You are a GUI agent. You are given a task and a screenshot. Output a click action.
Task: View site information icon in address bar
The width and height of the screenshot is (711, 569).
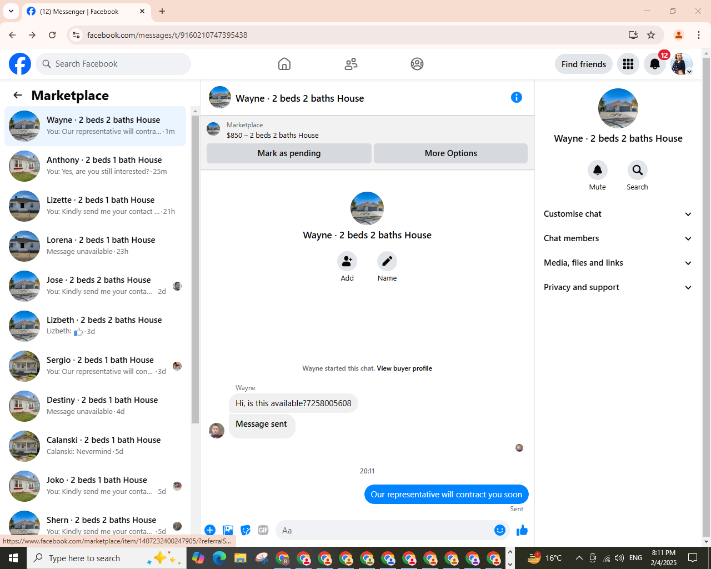[x=76, y=35]
